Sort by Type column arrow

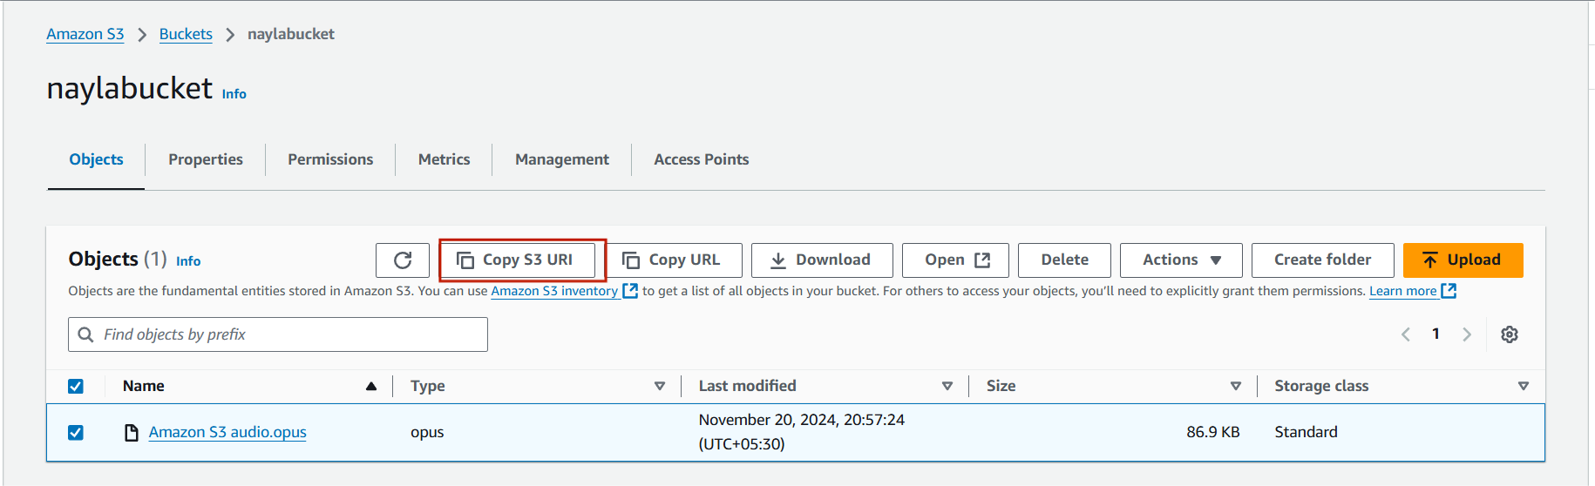pyautogui.click(x=660, y=386)
